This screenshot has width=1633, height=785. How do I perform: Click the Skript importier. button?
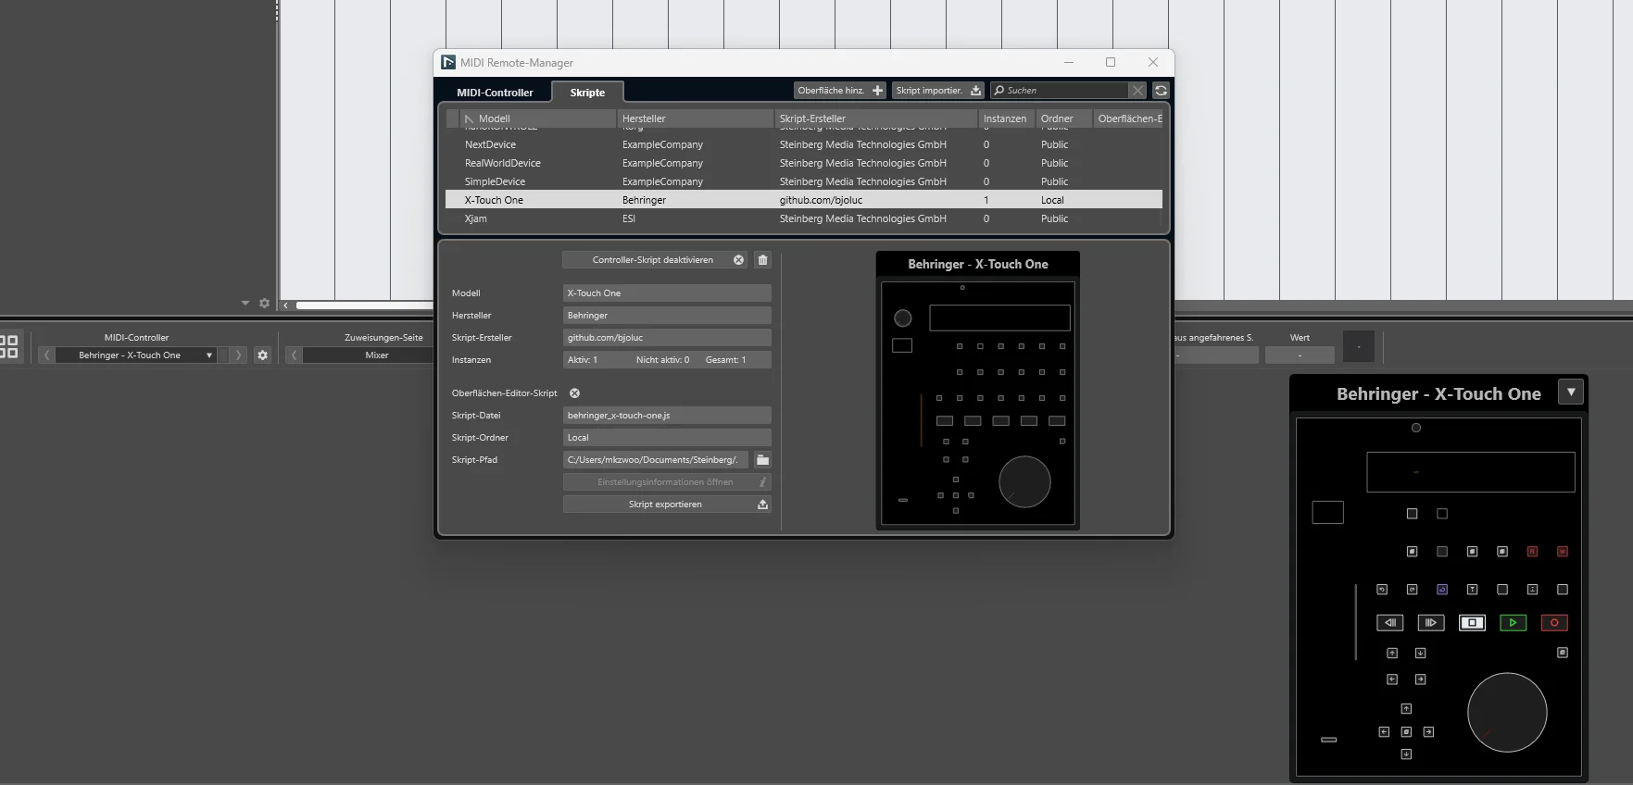pos(938,90)
